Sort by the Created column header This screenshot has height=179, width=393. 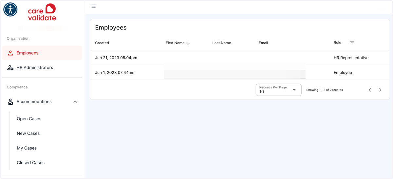[x=102, y=43]
